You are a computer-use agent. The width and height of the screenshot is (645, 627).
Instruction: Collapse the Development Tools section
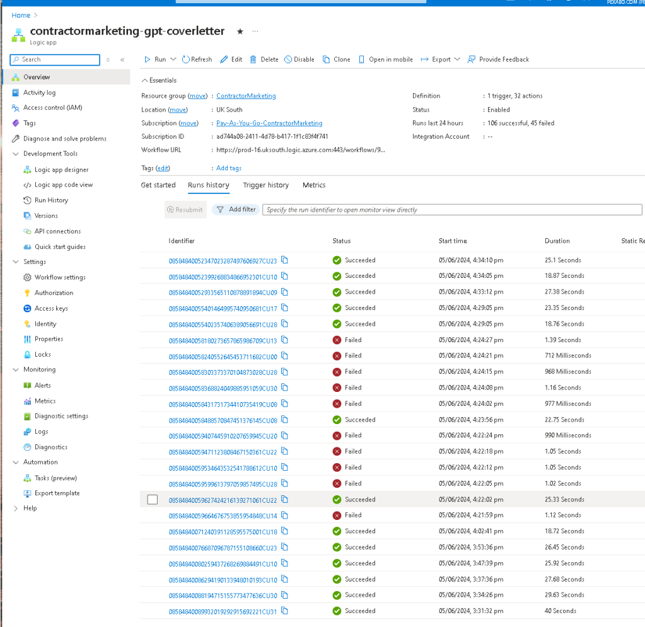coord(16,154)
